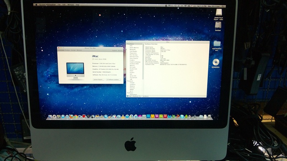Select Disc Burning in the sidebar
Viewport: 287px width, 161px height.
[133, 55]
